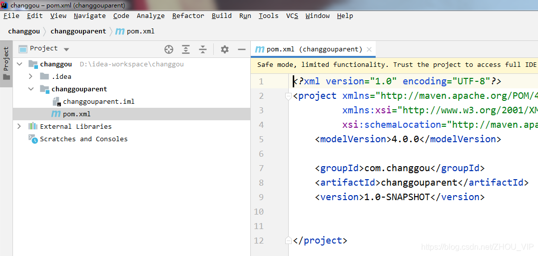538x256 pixels.
Task: Click the fold marker at line 12
Action: 288,240
